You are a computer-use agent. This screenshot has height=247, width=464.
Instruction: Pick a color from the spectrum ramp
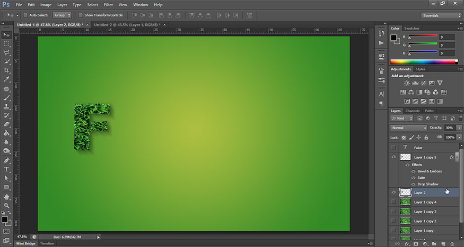[424, 62]
